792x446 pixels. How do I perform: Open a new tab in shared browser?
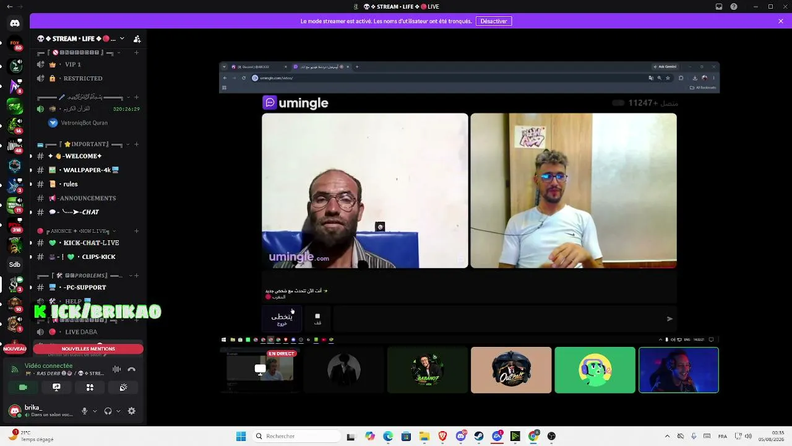tap(357, 67)
